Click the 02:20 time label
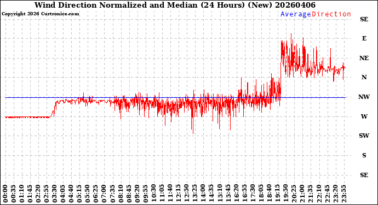378x205 pixels. coord(38,194)
